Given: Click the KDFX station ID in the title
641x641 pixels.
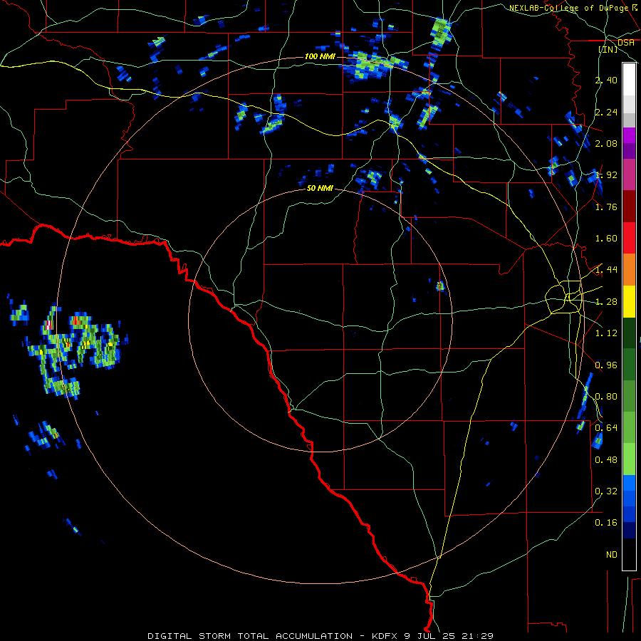Looking at the screenshot, I should point(385,636).
